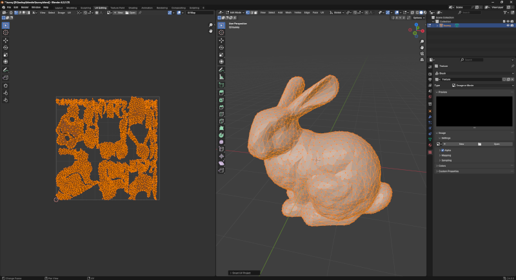Viewport: 516px width, 280px height.
Task: Enable edge select mode in 3D viewport
Action: tap(252, 12)
